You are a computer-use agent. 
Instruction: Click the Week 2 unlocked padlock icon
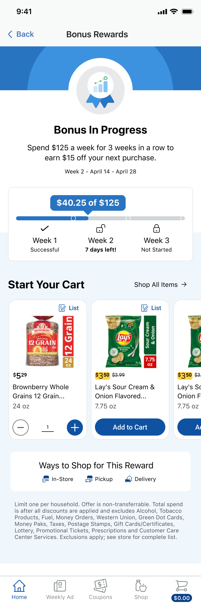pos(101,228)
